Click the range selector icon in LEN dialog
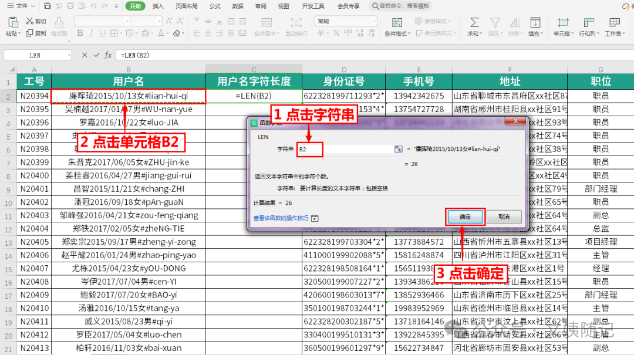This screenshot has height=355, width=634. coord(398,149)
